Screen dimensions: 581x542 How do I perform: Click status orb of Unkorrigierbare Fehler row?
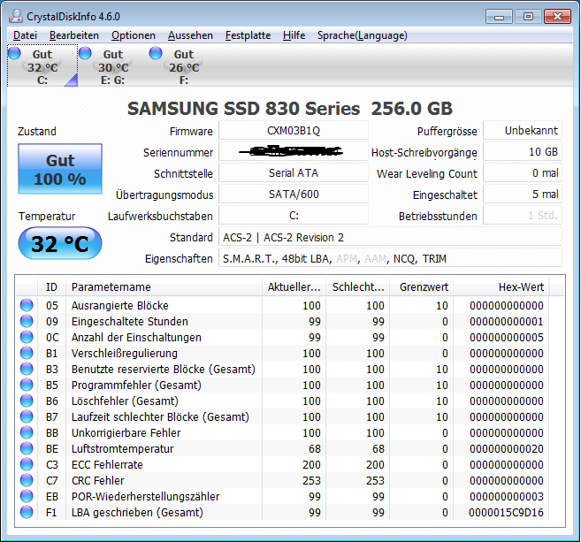pos(27,432)
